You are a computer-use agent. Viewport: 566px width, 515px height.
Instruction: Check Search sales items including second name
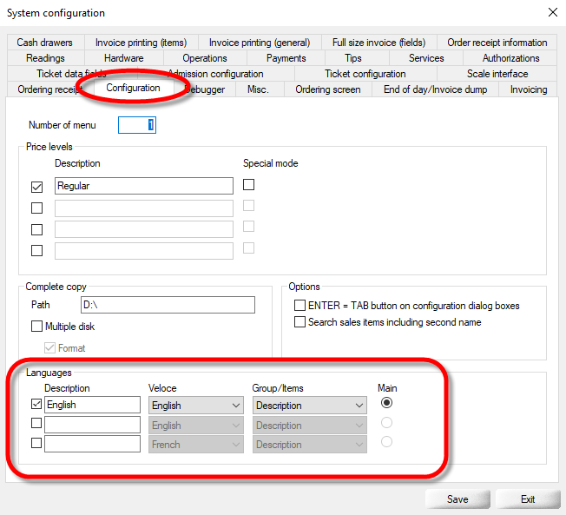pos(300,322)
